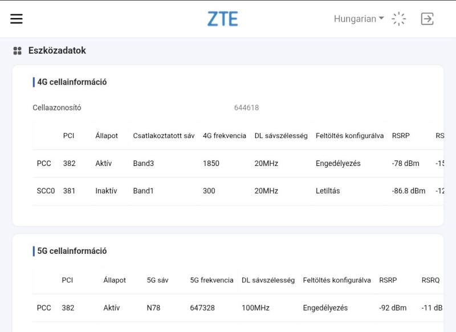Image resolution: width=456 pixels, height=332 pixels.
Task: Click the Cellaazonosító label
Action: pos(57,108)
